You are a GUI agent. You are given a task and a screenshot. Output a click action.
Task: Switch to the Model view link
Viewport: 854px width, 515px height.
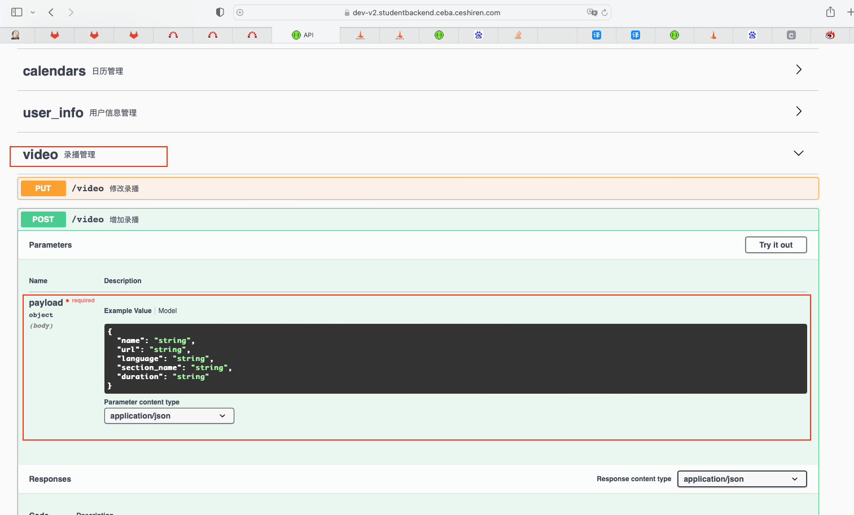click(x=168, y=311)
